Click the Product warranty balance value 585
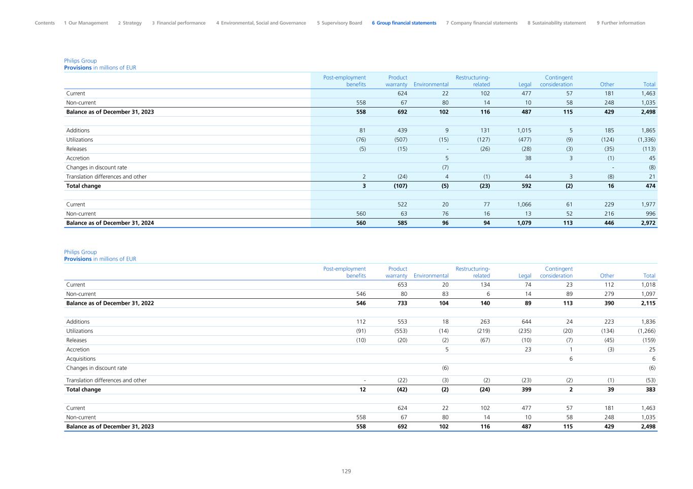 [402, 223]
